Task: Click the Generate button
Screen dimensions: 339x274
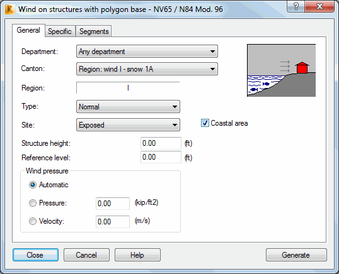Action: (x=296, y=255)
